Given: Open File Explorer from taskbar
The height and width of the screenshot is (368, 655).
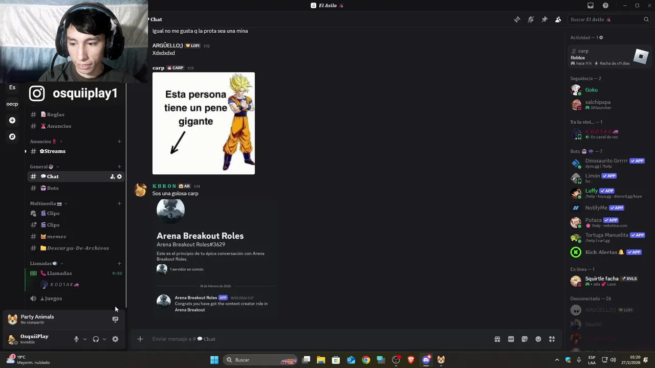Looking at the screenshot, I should click(x=321, y=360).
